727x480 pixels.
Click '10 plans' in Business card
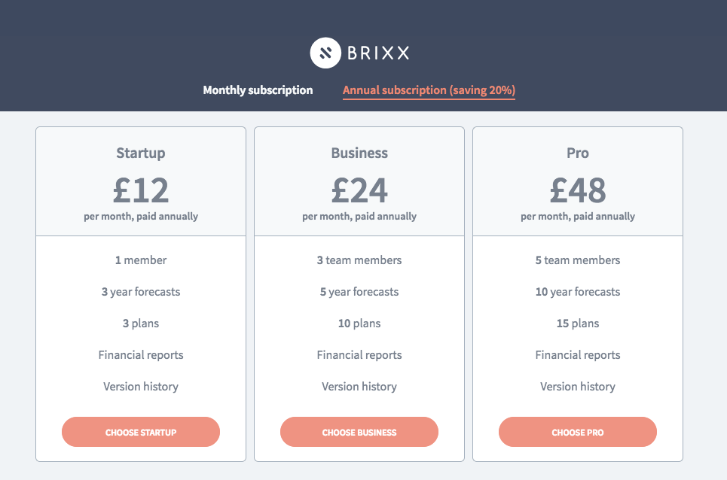[359, 323]
